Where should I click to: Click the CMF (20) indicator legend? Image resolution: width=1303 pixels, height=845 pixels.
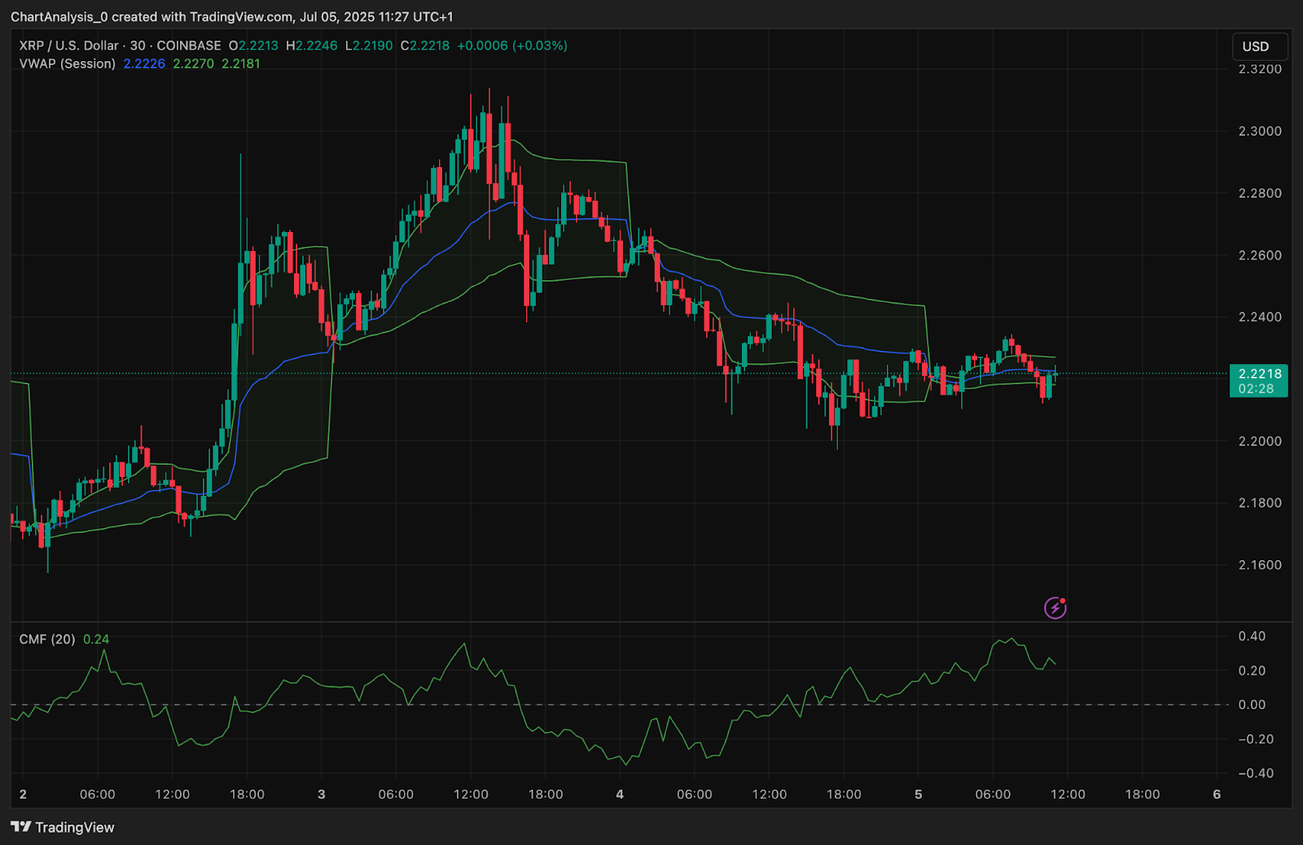[x=47, y=639]
